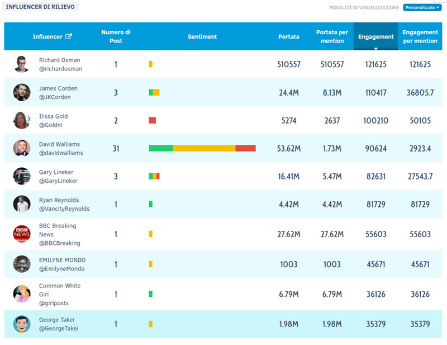Image resolution: width=447 pixels, height=345 pixels.
Task: Click the external link icon beside Influencer
Action: (x=68, y=36)
